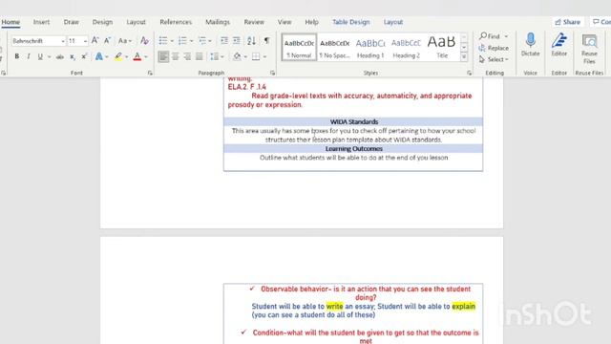Open the Table Design tab
This screenshot has height=344, width=611.
[351, 22]
